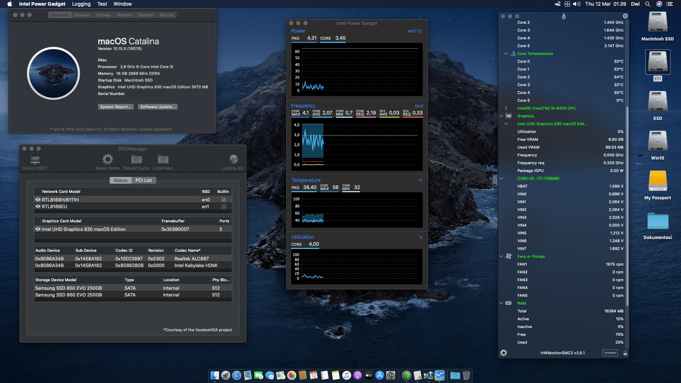Open the Logging menu
The height and width of the screenshot is (383, 681).
pos(81,4)
